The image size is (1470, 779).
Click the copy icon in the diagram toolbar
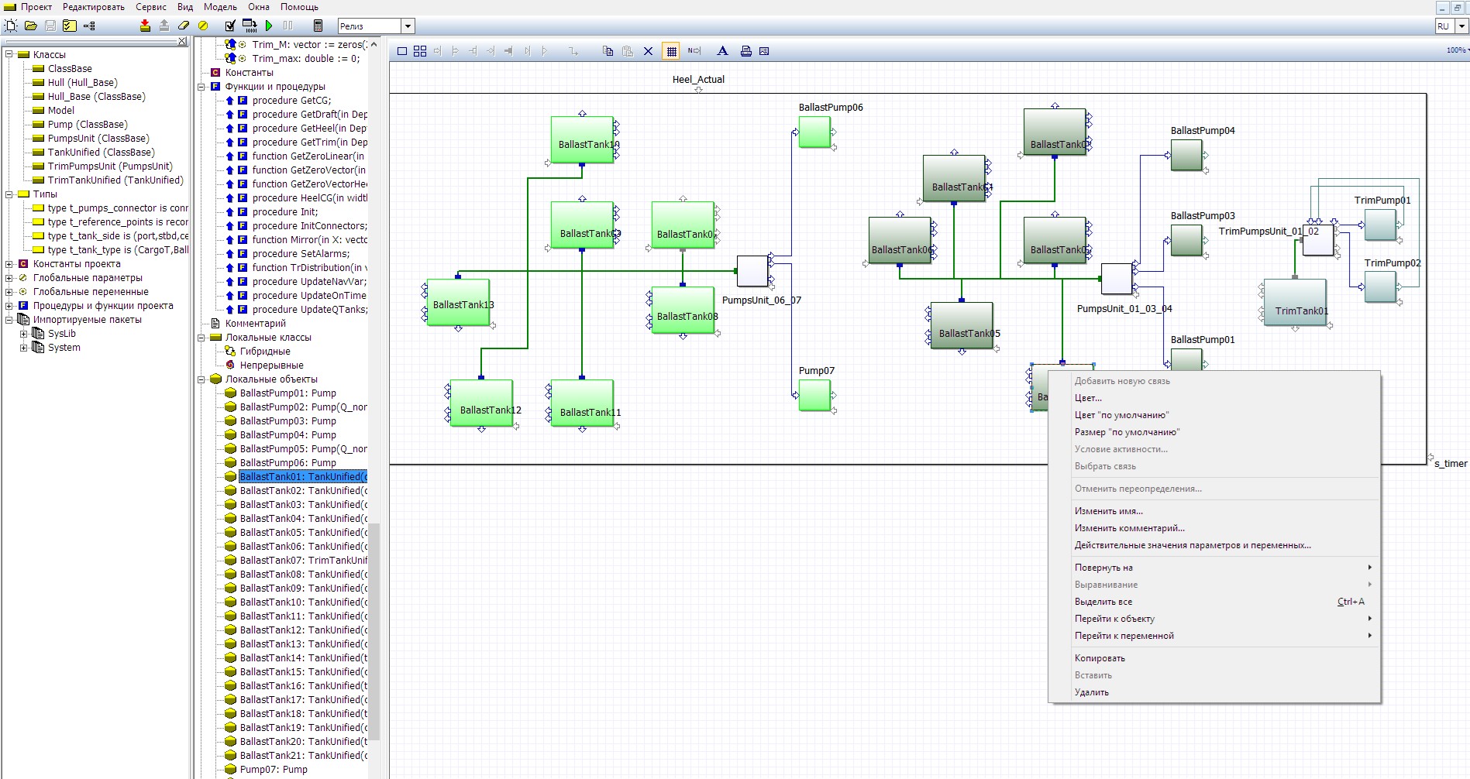(608, 51)
